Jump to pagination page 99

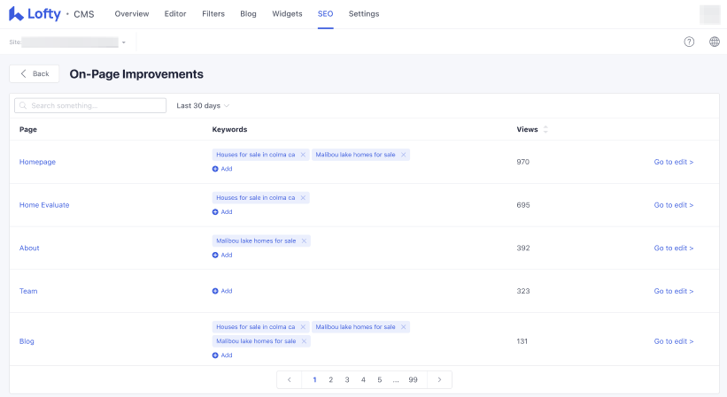click(414, 380)
